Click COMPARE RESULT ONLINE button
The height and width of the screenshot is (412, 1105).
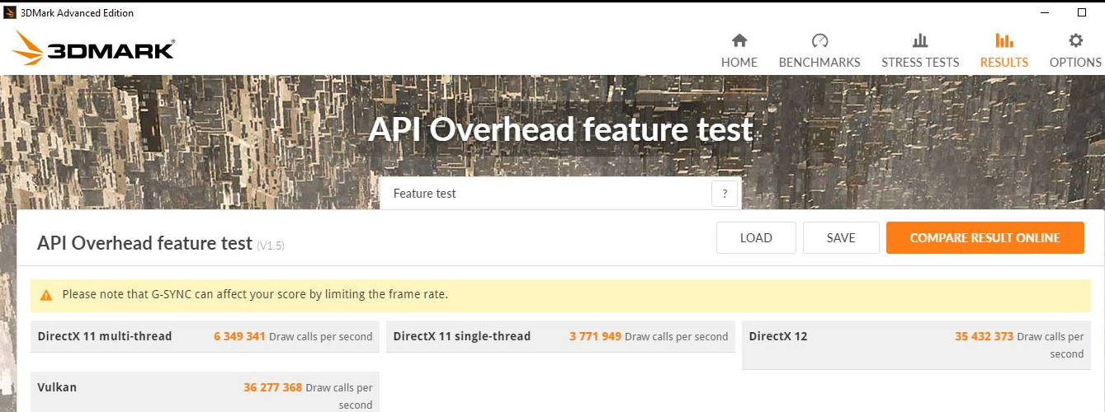click(985, 238)
